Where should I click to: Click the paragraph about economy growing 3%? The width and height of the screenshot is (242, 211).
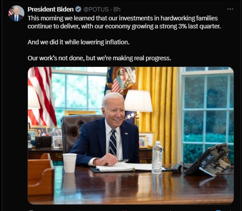(x=124, y=22)
